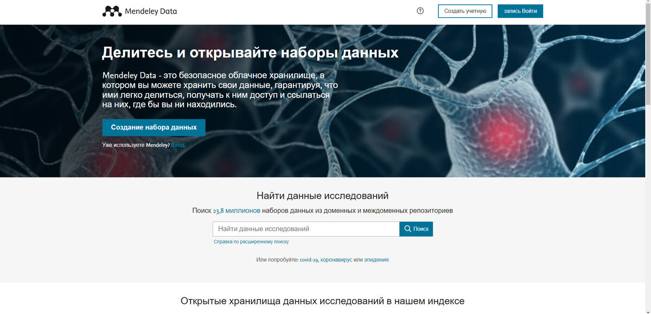Try the 'эпидемия' suggested search
Viewport: 651px width, 314px height.
click(x=376, y=260)
